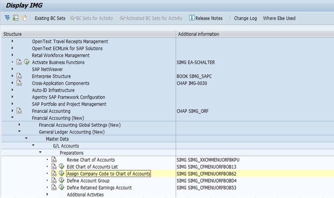Select Assign Company Code to Chart of Accounts
The height and width of the screenshot is (198, 334).
pos(109,174)
